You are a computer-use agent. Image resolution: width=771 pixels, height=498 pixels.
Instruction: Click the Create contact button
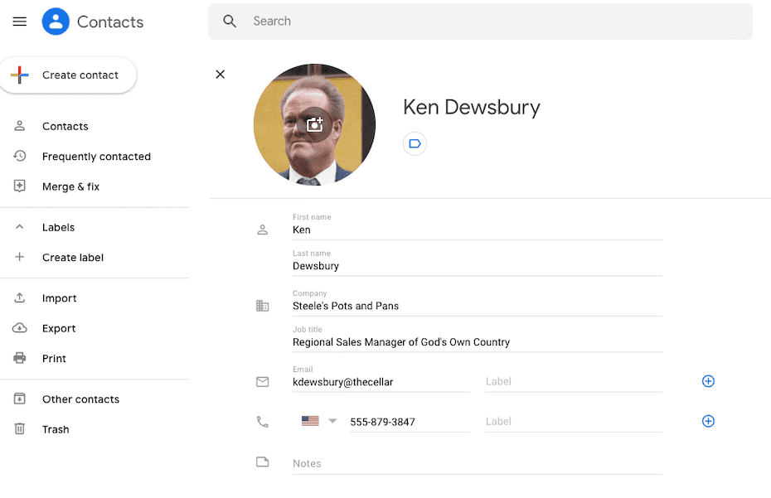point(68,74)
